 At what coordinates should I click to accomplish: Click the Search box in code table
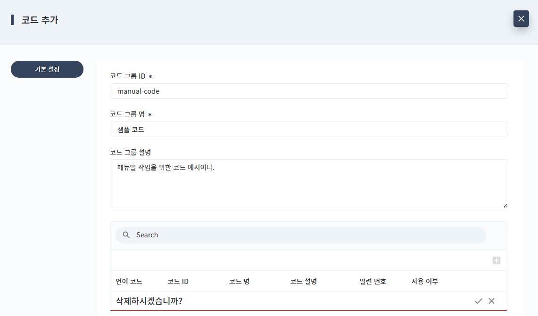point(300,235)
